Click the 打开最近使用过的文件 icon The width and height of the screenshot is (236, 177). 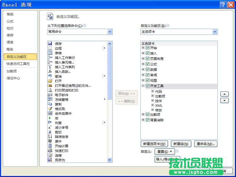tap(50, 86)
